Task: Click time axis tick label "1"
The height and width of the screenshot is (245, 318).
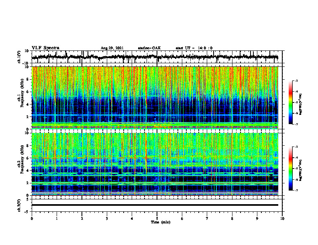Action: pos(57,219)
